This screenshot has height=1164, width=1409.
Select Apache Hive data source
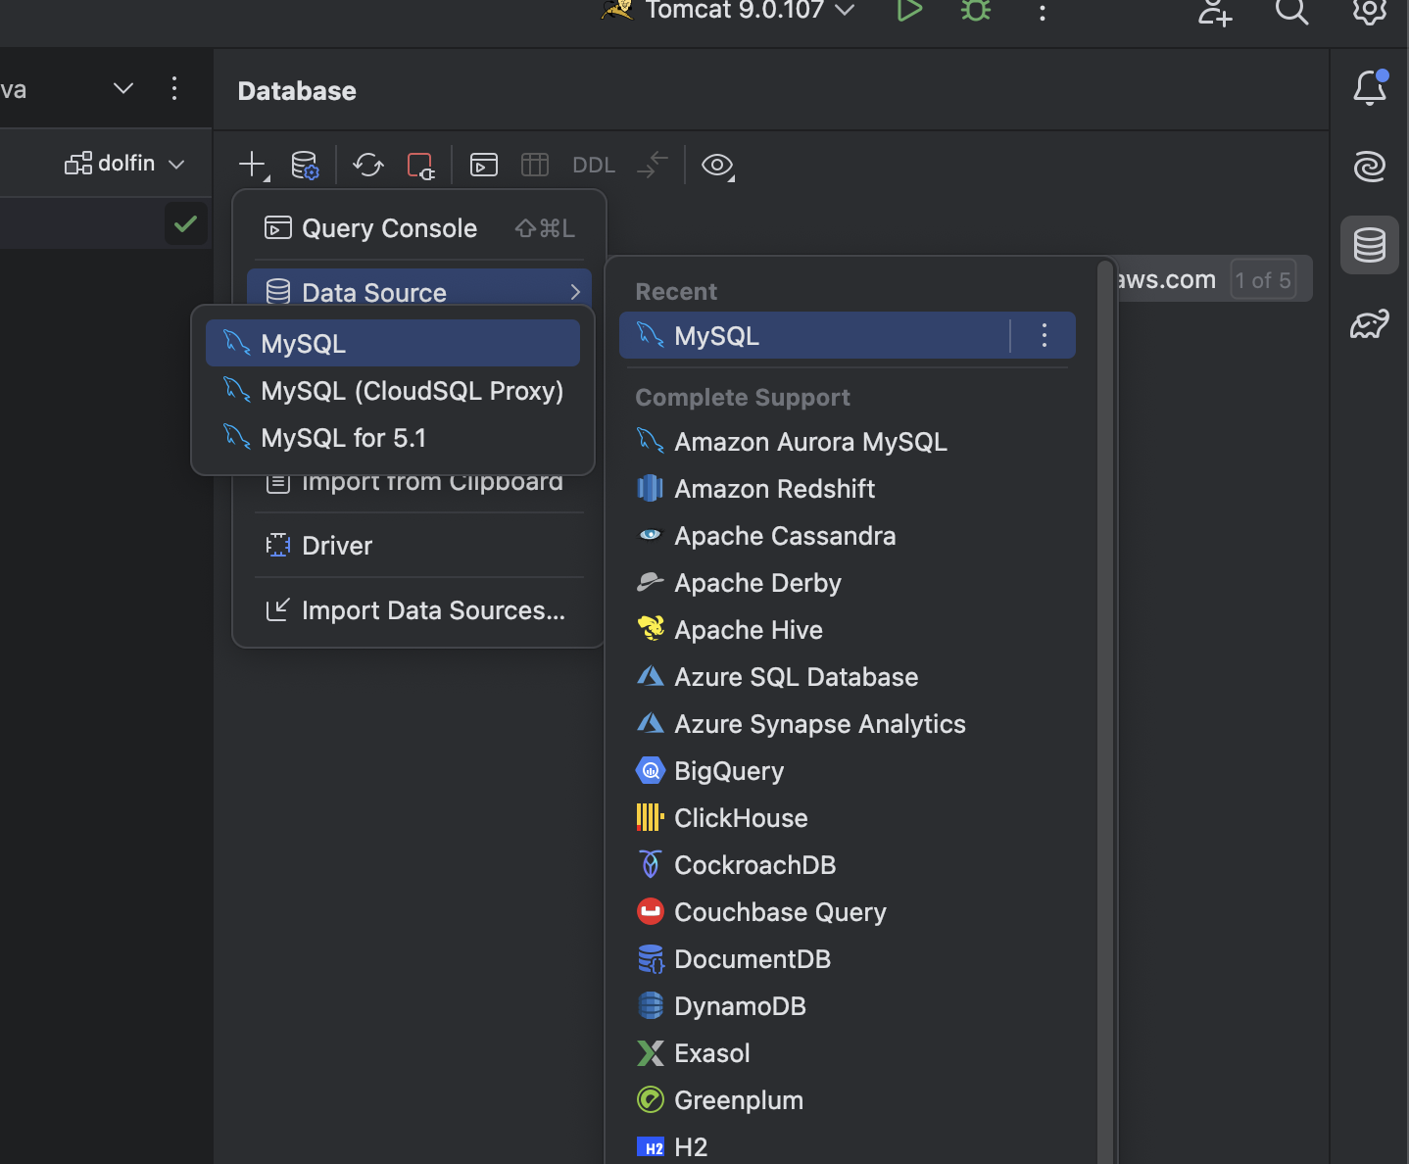tap(848, 630)
